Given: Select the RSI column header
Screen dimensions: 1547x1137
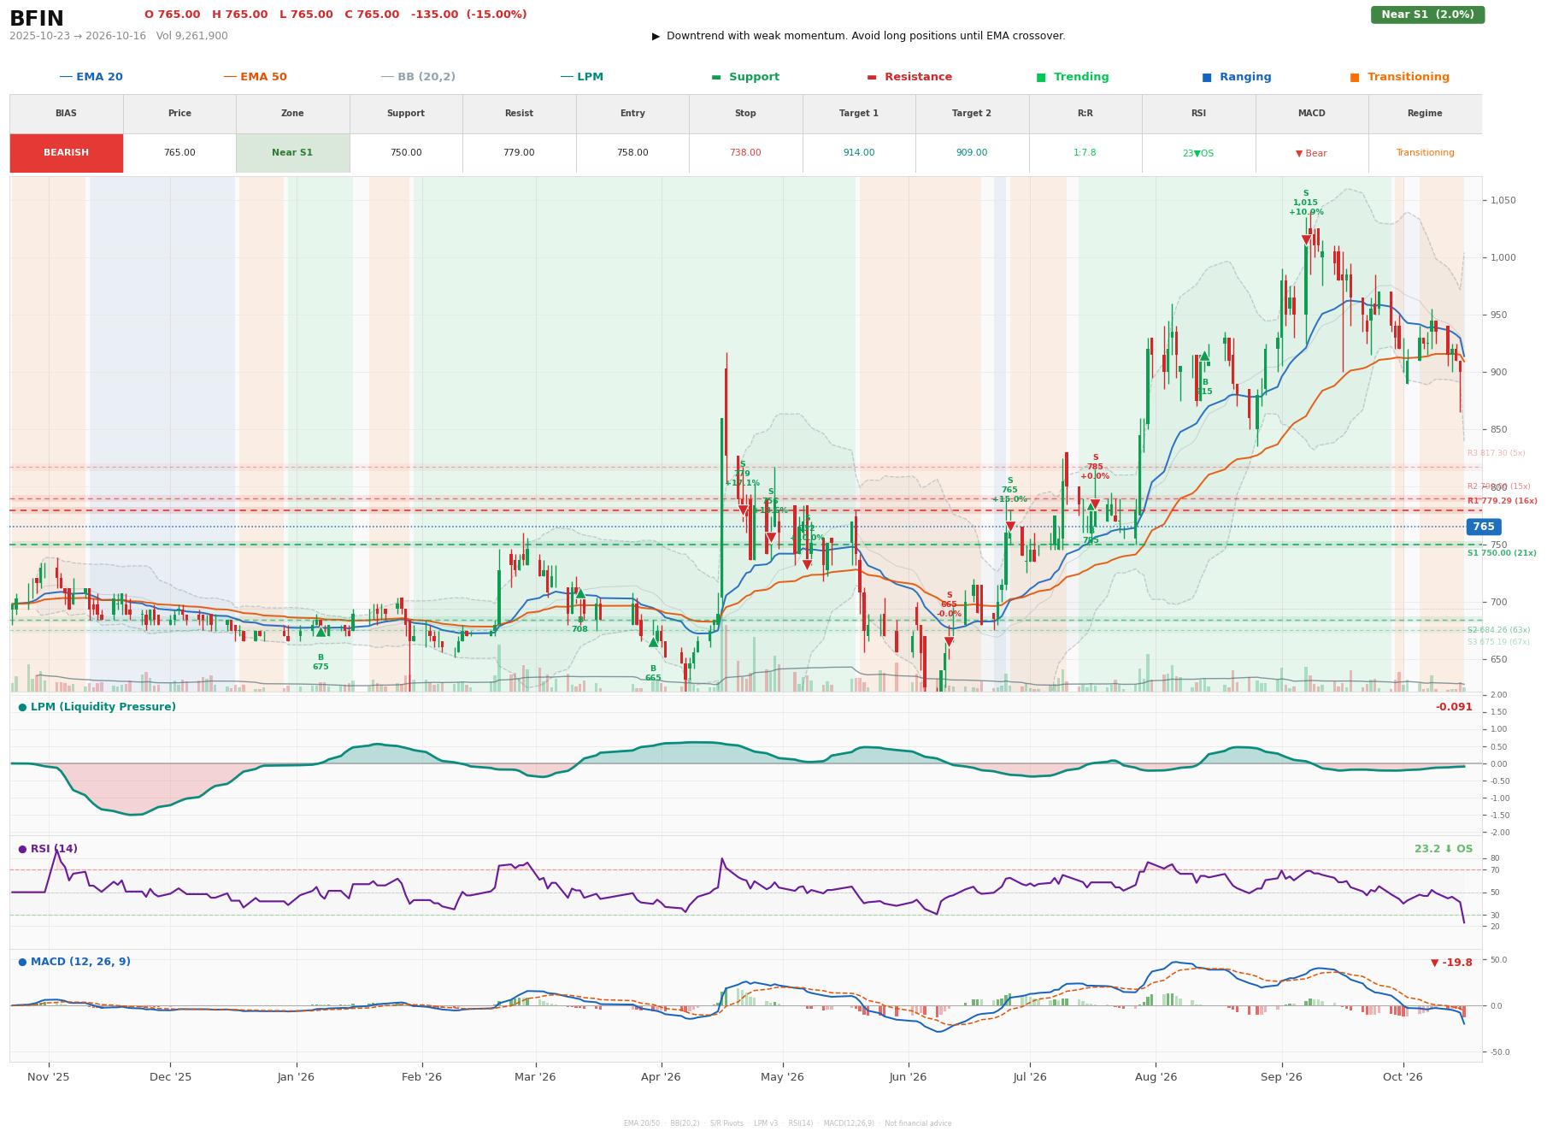Looking at the screenshot, I should pyautogui.click(x=1198, y=114).
